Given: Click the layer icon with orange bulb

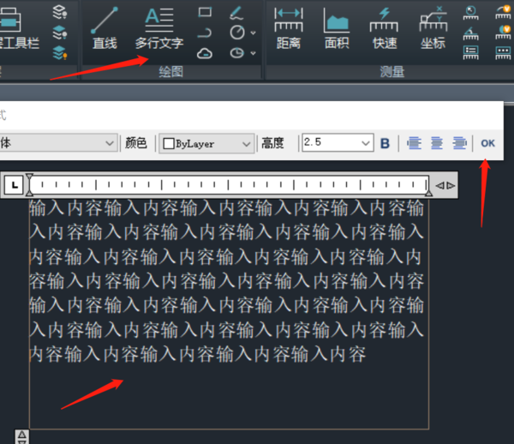Looking at the screenshot, I should pos(60,53).
